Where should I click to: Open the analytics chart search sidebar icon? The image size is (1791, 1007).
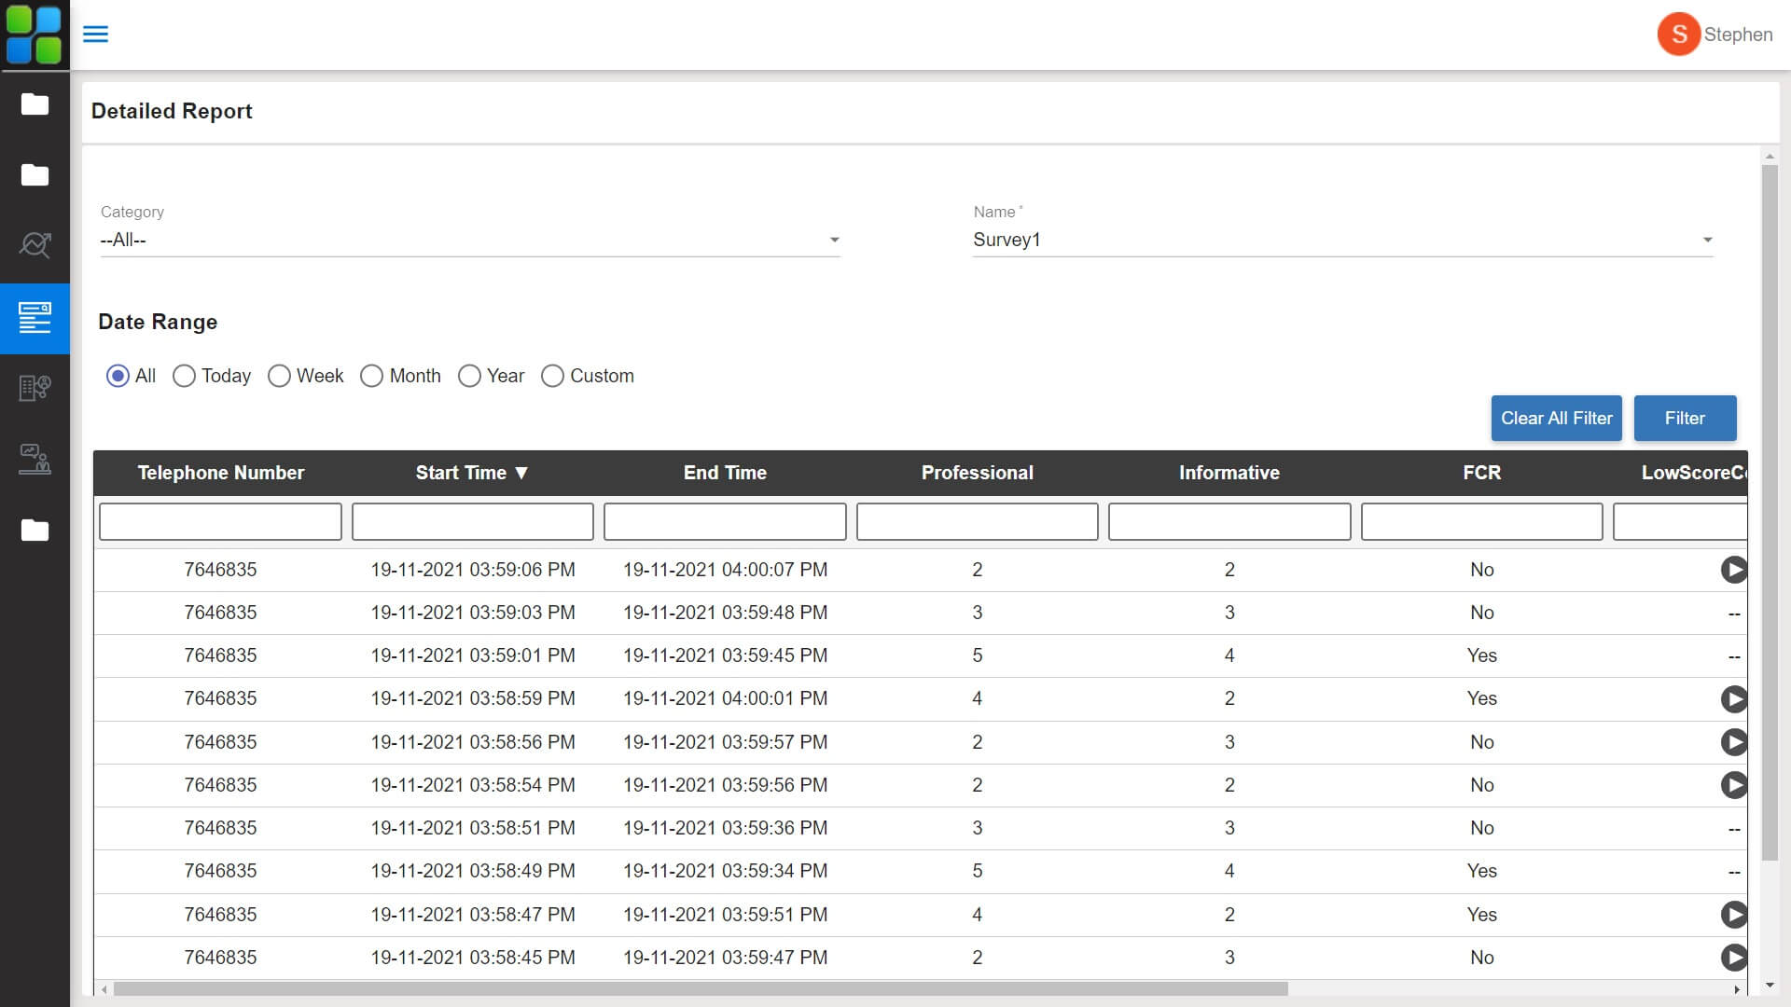(35, 245)
